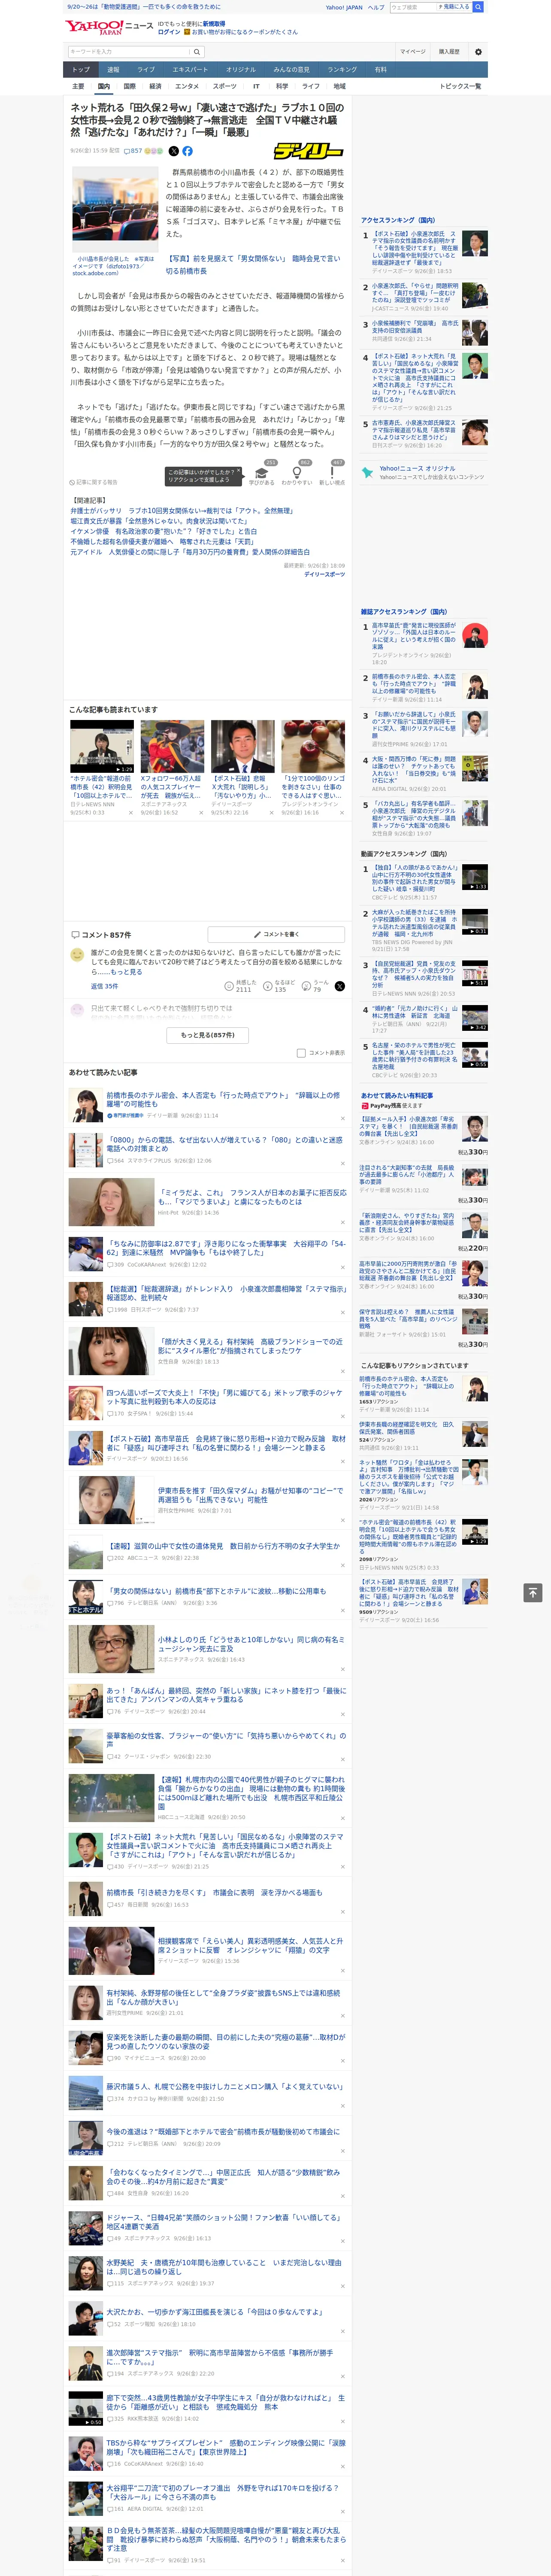
Task: Share the article on X
Action: click(173, 151)
